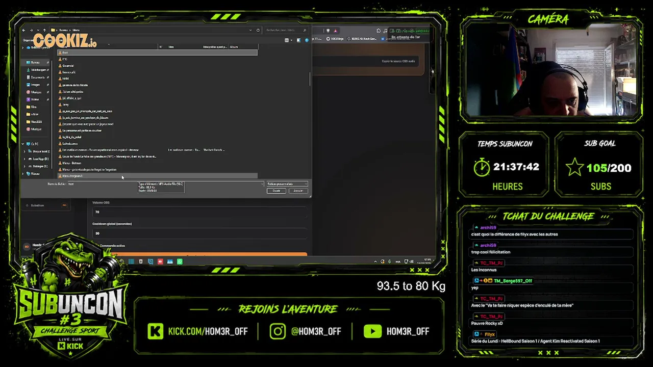Click 'Copier la source OBS audio'
The image size is (653, 367).
pos(398,61)
